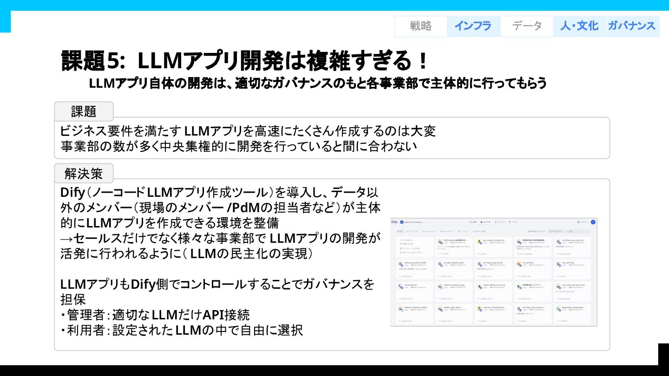The width and height of the screenshot is (669, 376).
Task: Click the line LLMアプリもDify側でコントロールする
Action: tap(217, 284)
